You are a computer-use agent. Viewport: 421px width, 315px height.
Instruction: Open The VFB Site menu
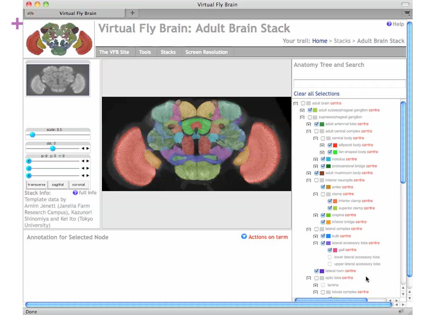click(x=114, y=52)
